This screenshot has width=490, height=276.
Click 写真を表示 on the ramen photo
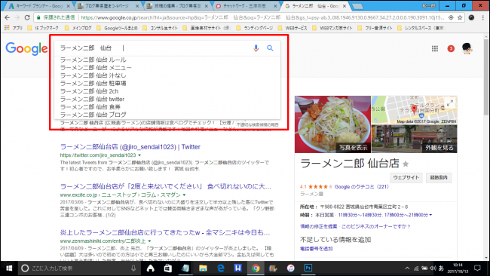tap(354, 148)
